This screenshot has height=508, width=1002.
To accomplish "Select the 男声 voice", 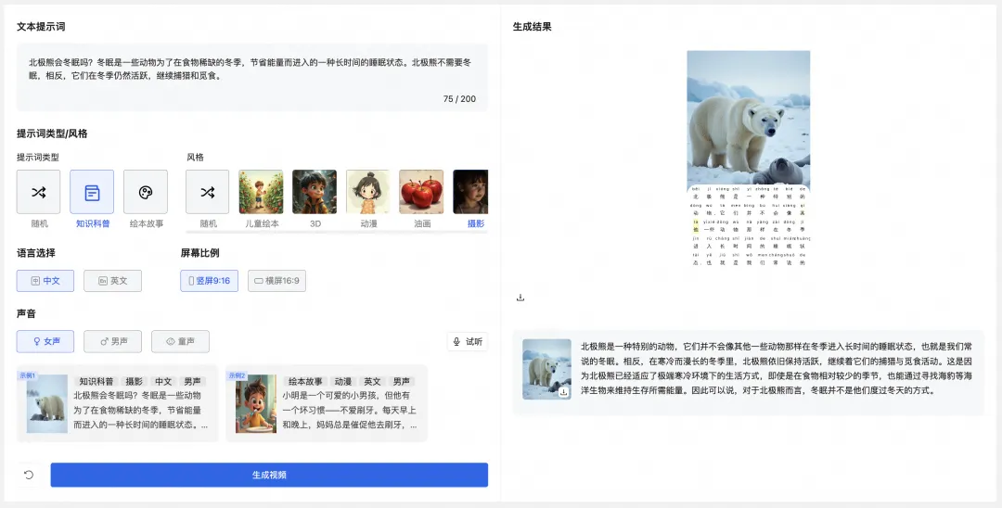I will 112,341.
